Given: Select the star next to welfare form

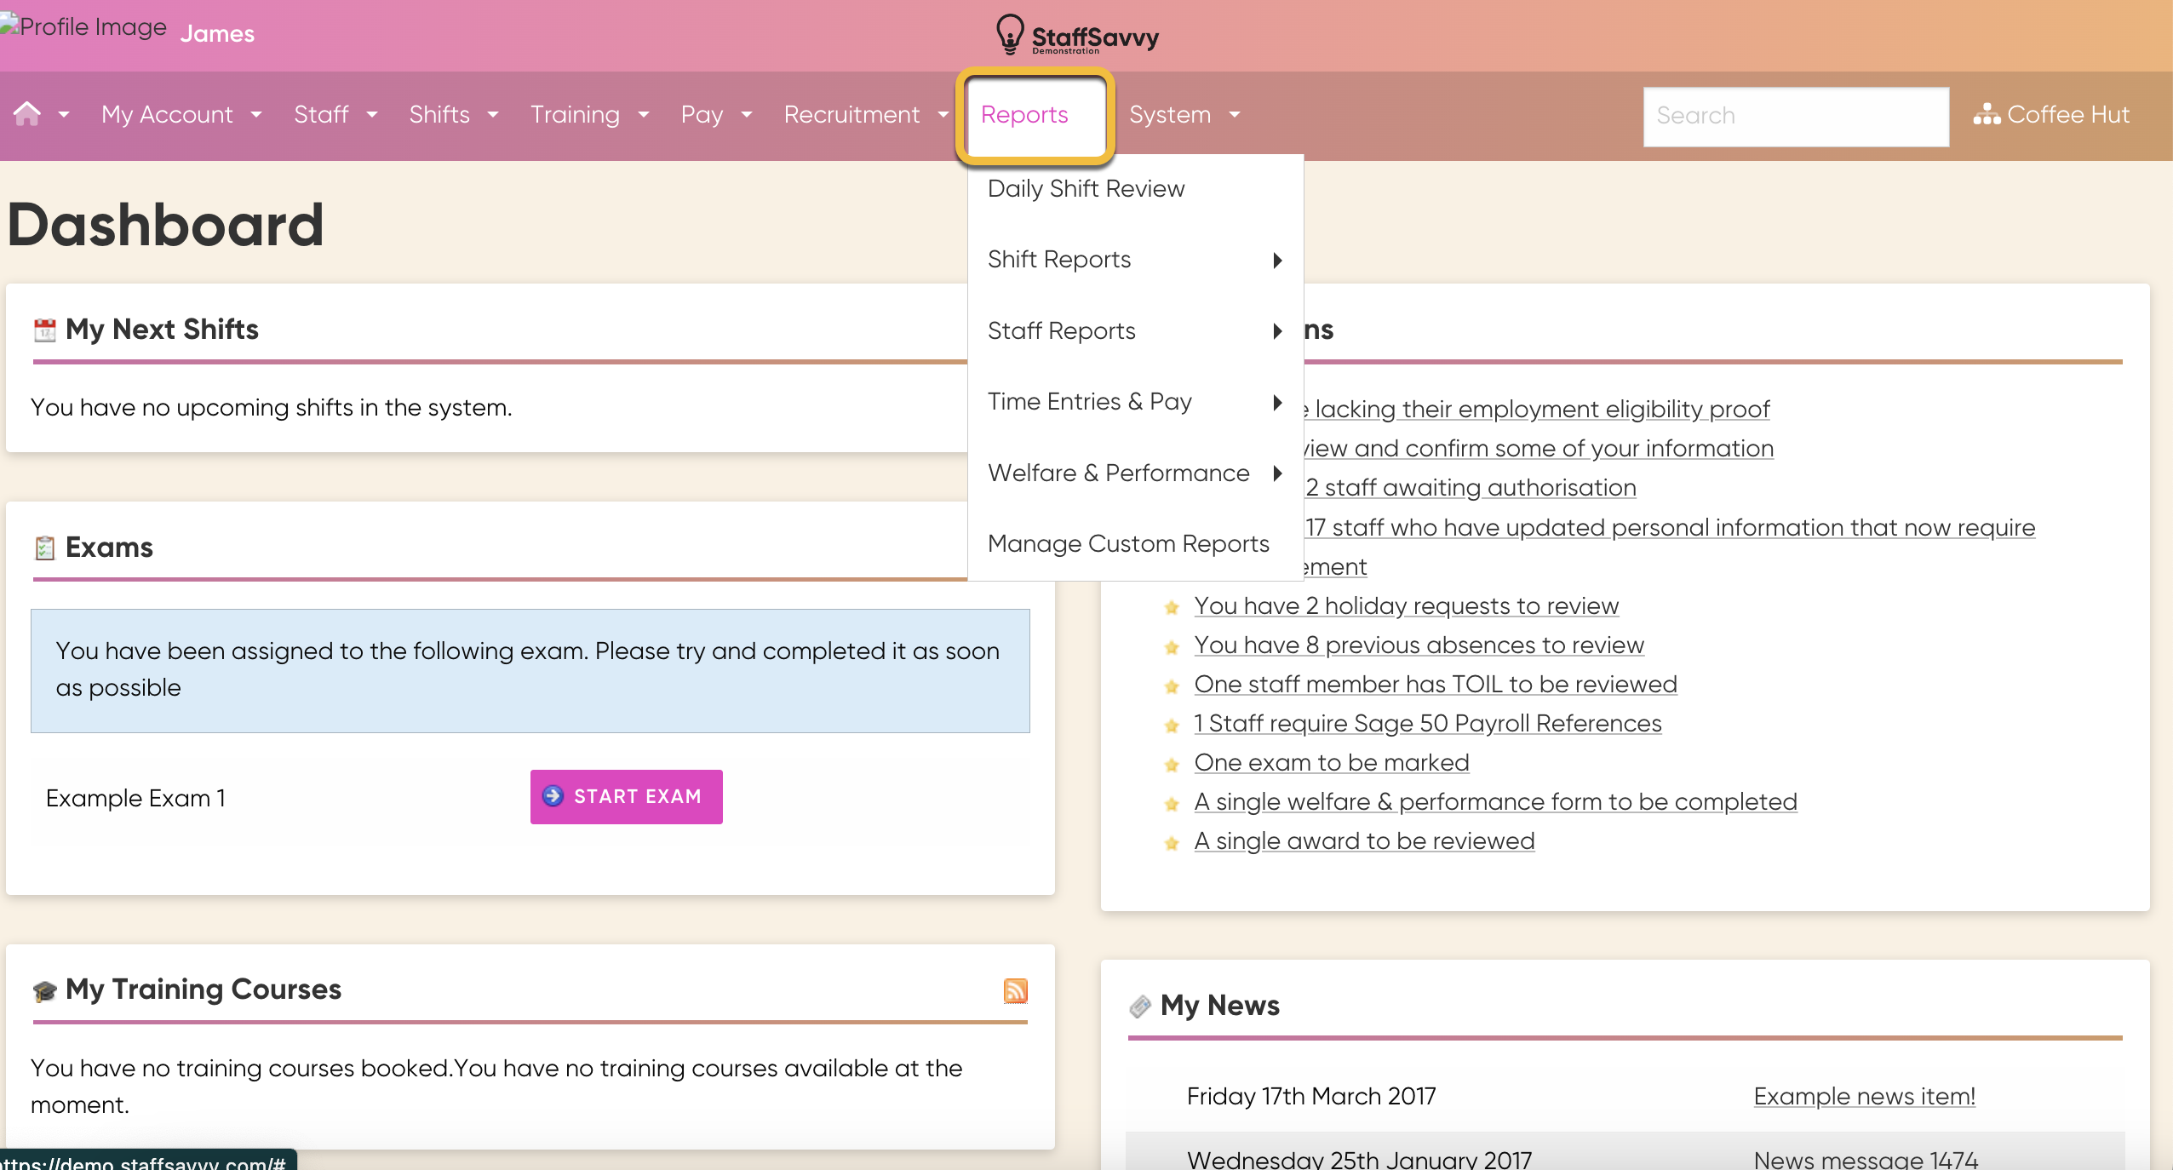Looking at the screenshot, I should coord(1172,804).
